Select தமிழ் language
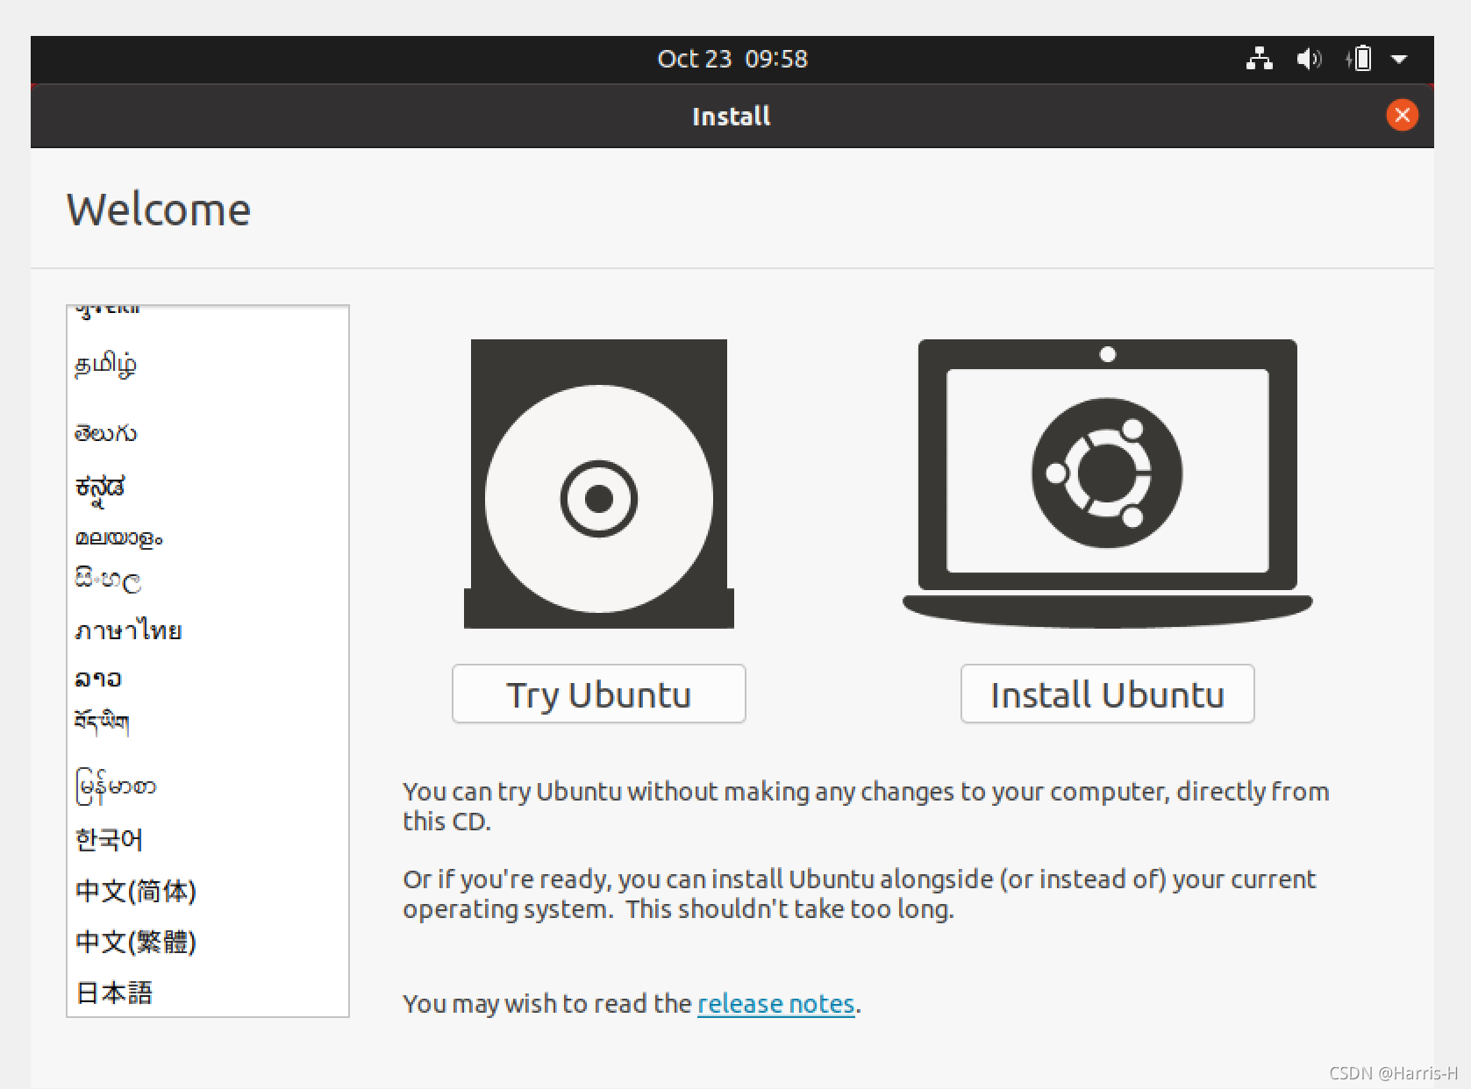This screenshot has height=1089, width=1471. 208,365
